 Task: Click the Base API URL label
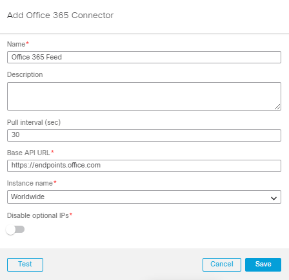28,153
